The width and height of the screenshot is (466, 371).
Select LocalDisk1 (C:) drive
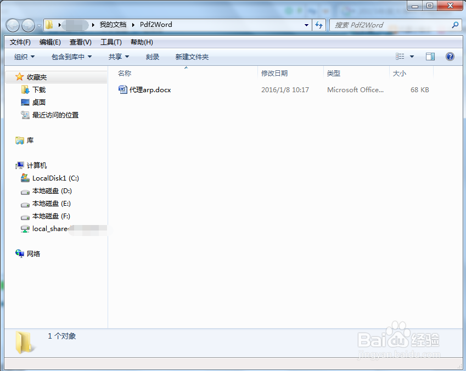54,178
